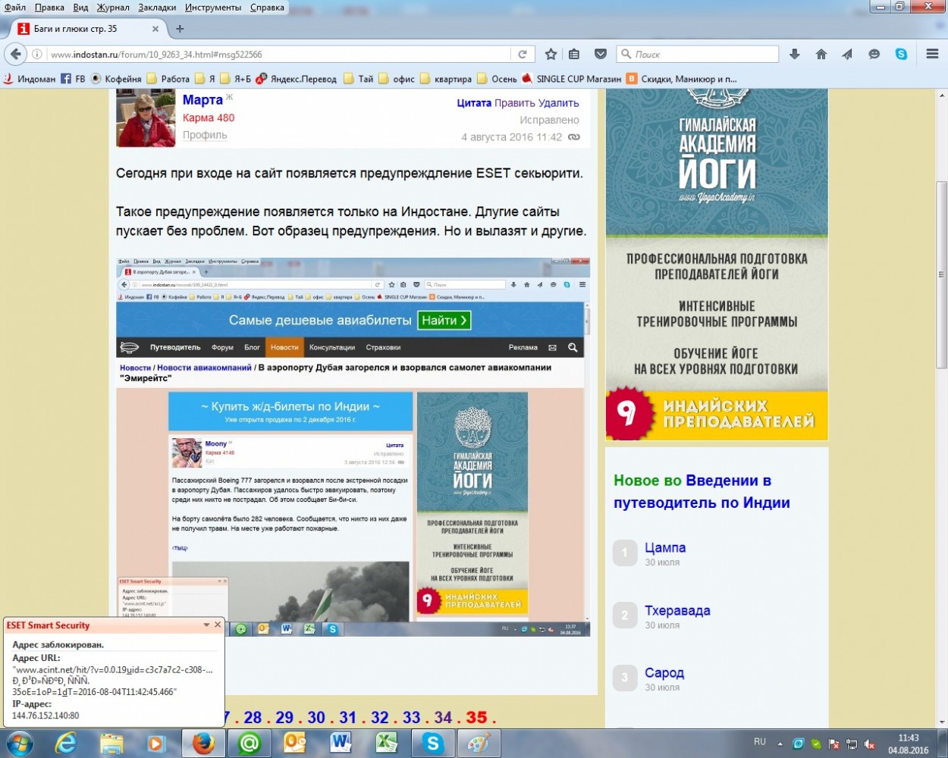Screen dimensions: 948x758
Task: Go to forum page 33
Action: point(411,717)
